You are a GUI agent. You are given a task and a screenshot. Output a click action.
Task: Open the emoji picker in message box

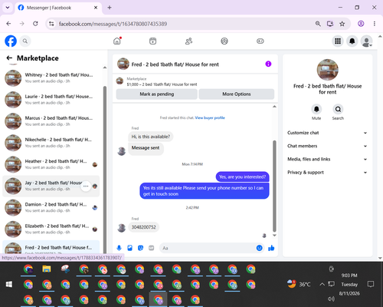(x=259, y=248)
